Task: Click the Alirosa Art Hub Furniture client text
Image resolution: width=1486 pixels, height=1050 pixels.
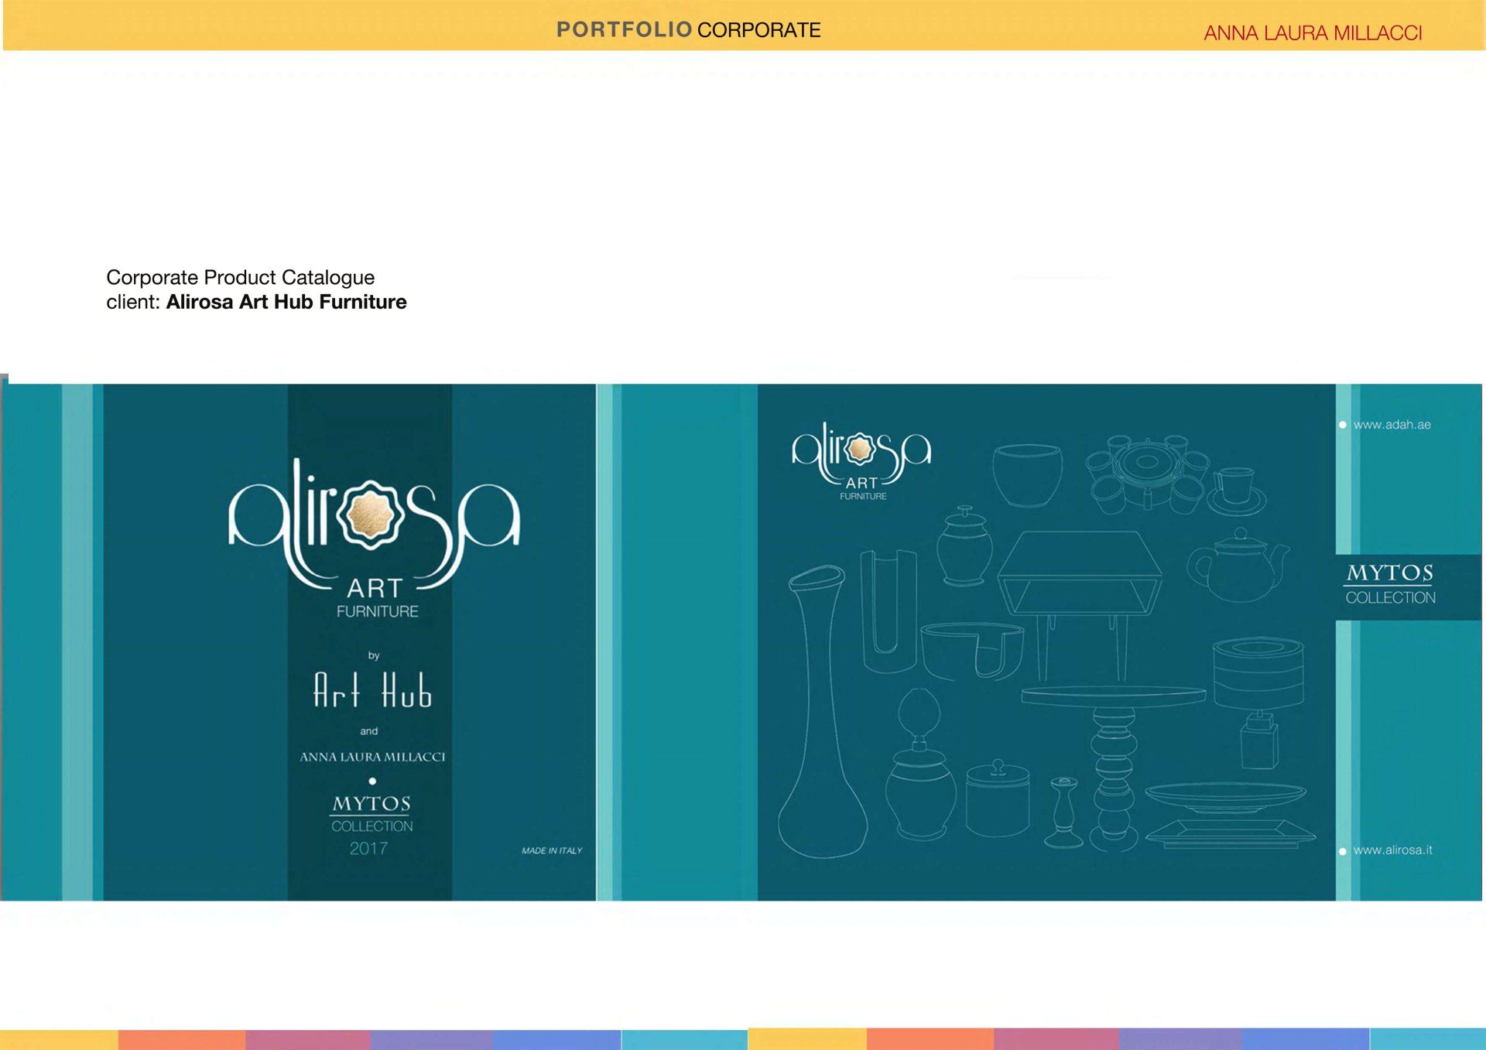Action: [286, 302]
